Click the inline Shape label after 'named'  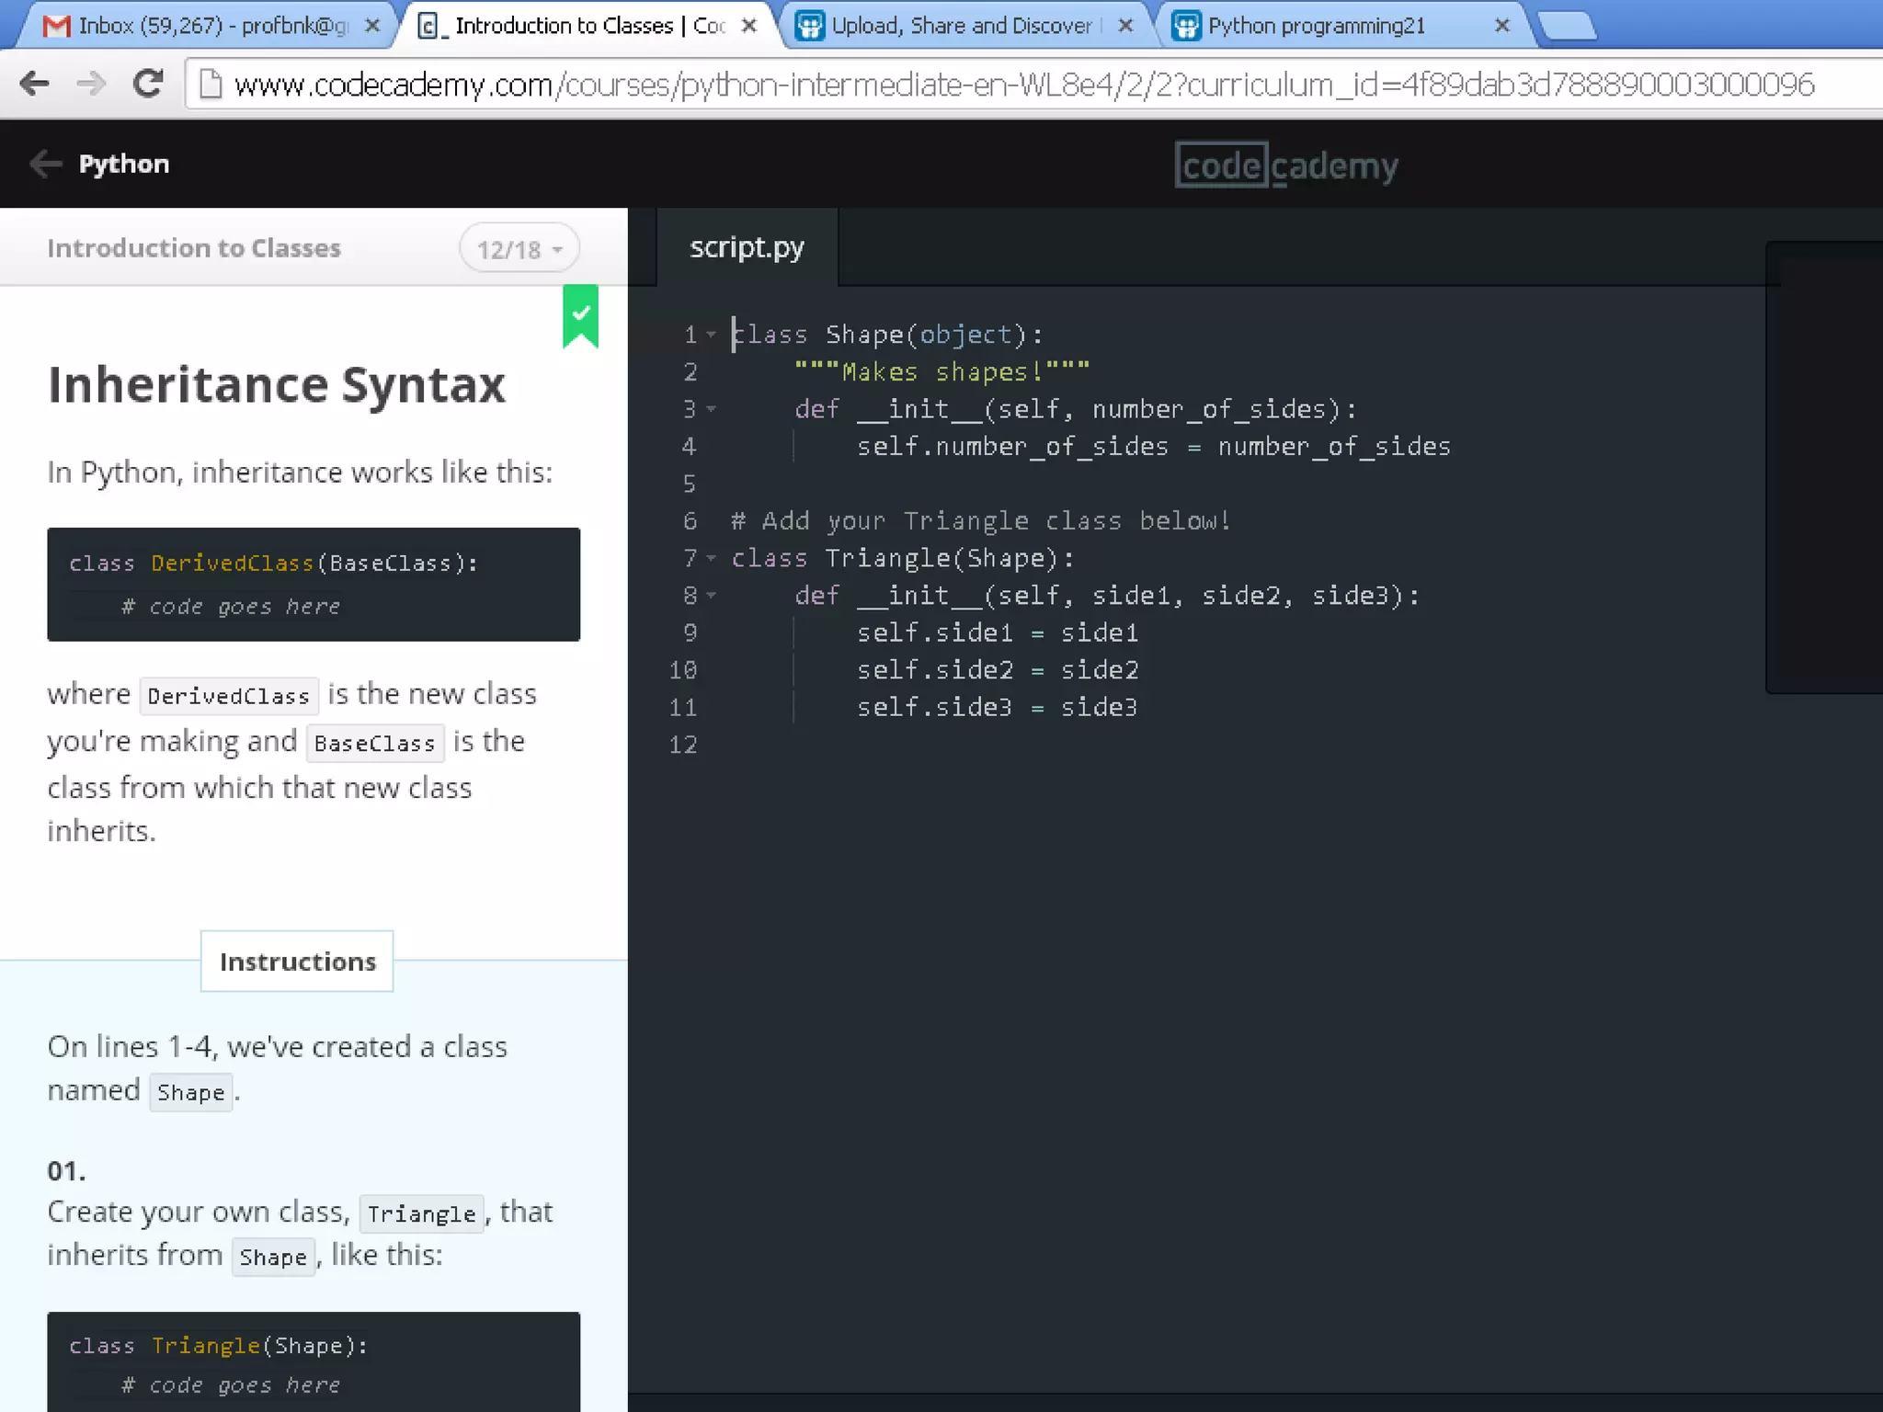pos(191,1092)
